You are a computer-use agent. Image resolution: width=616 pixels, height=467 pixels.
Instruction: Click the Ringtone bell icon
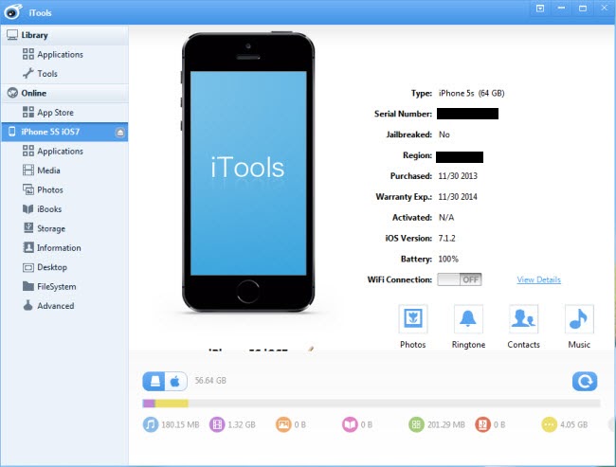pyautogui.click(x=468, y=319)
